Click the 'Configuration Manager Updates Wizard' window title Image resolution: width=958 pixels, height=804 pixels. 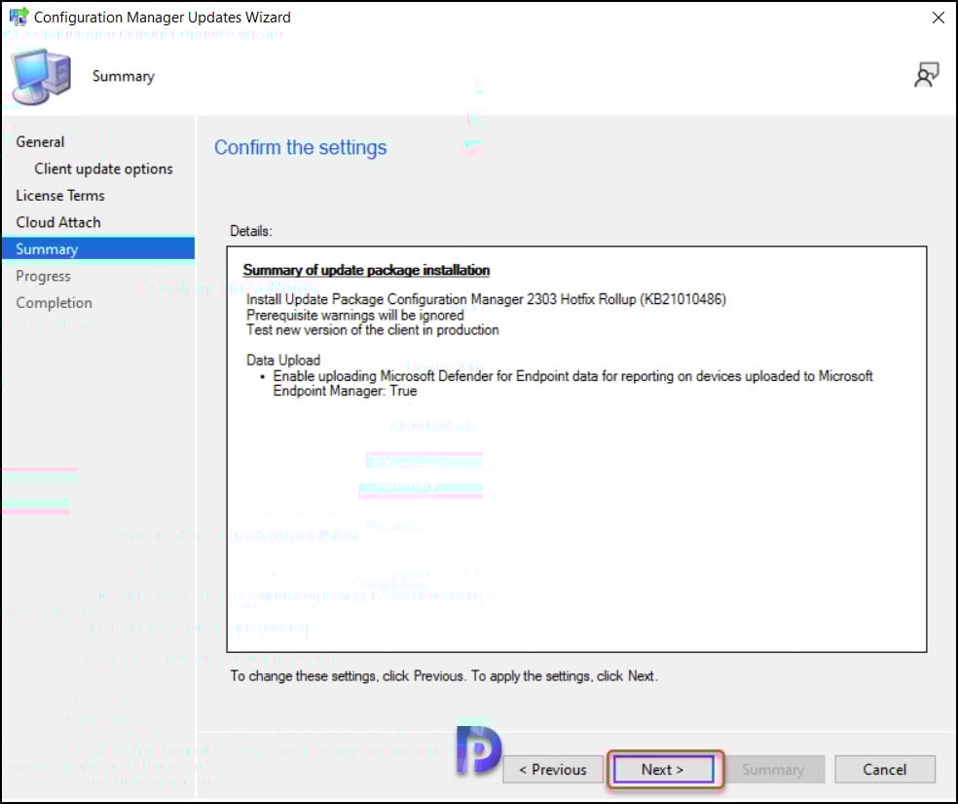pyautogui.click(x=163, y=18)
